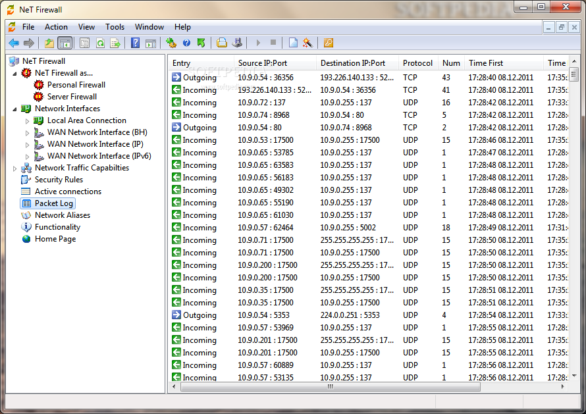Click the horizontal scrollbar thumb in packet list
The image size is (586, 414).
(x=330, y=387)
